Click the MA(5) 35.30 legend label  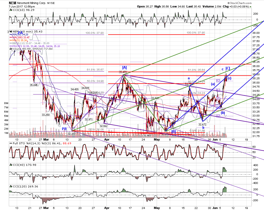pyautogui.click(x=19, y=40)
